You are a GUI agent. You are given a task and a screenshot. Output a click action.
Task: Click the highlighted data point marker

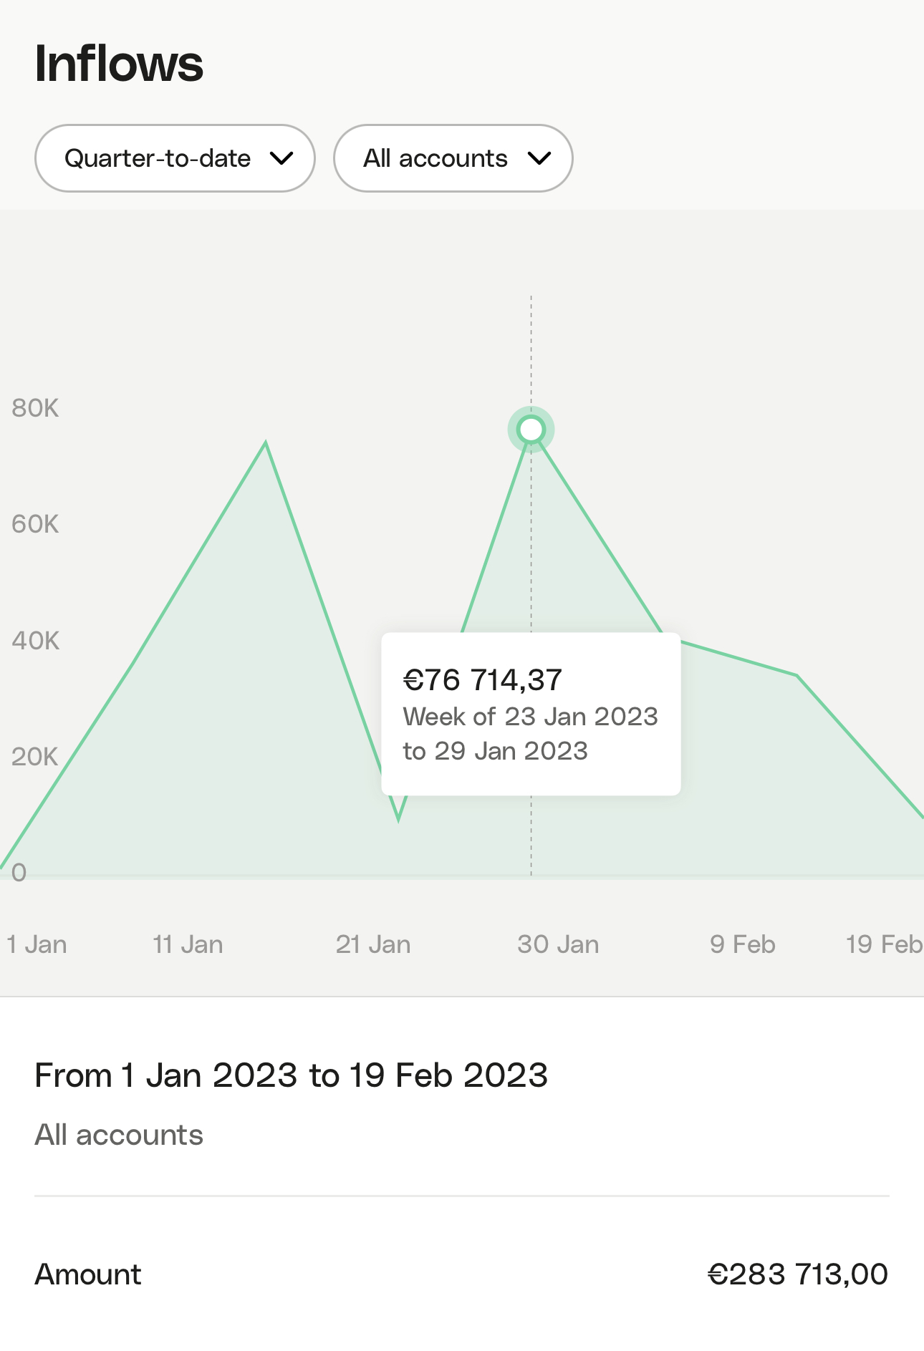pos(531,430)
